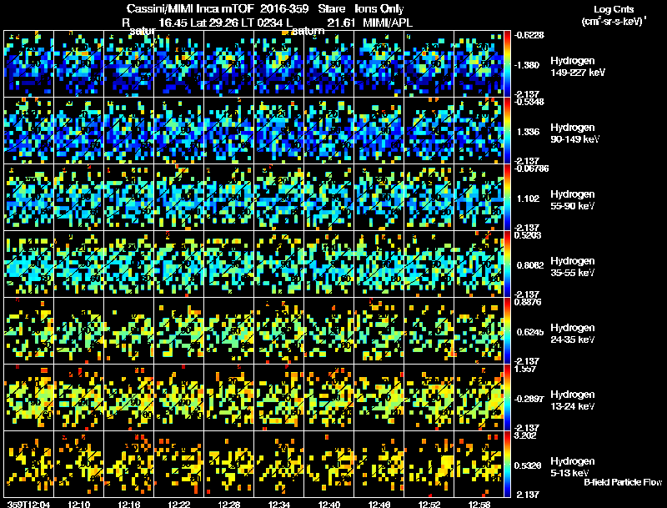Select the R value 16.45 in header
Screen dimensions: 667x508
pos(173,23)
